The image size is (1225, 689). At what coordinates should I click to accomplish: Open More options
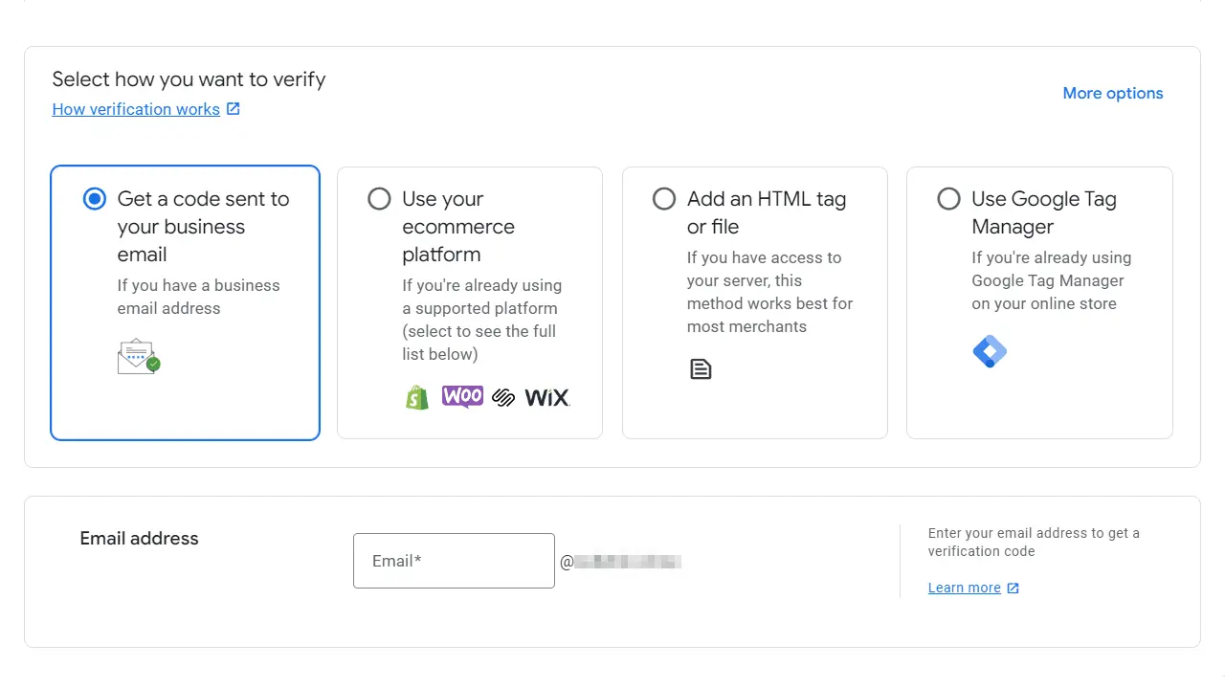(1112, 93)
